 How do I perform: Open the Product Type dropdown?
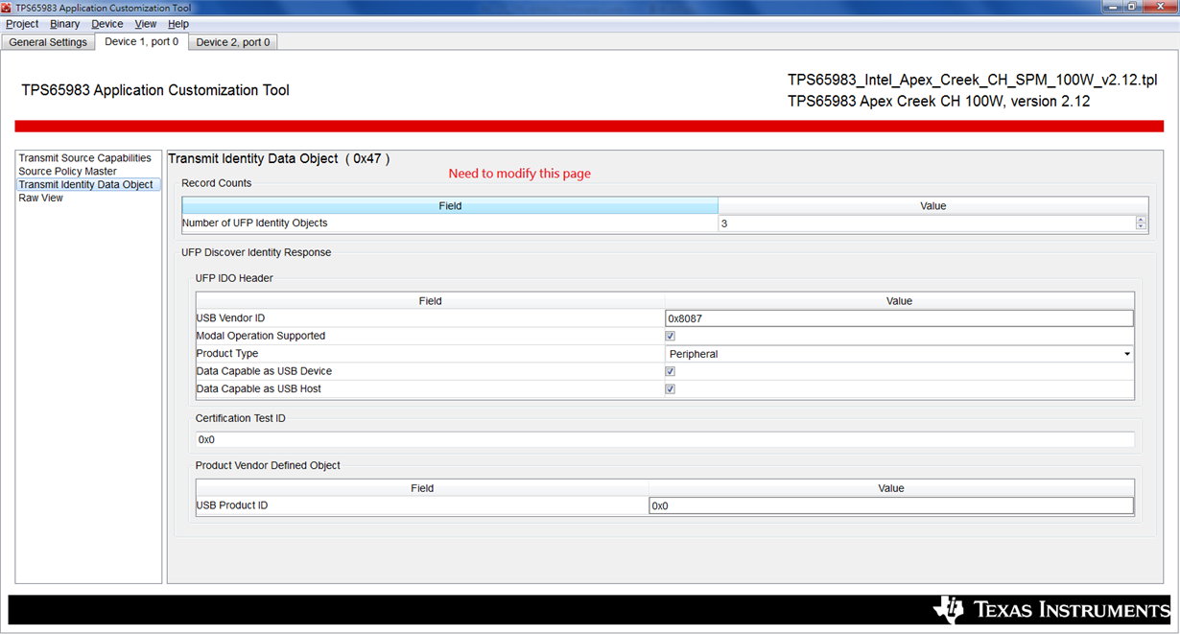pyautogui.click(x=899, y=354)
